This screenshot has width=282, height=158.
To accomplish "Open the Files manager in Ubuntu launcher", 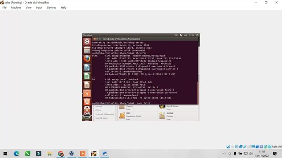I will click(x=87, y=50).
